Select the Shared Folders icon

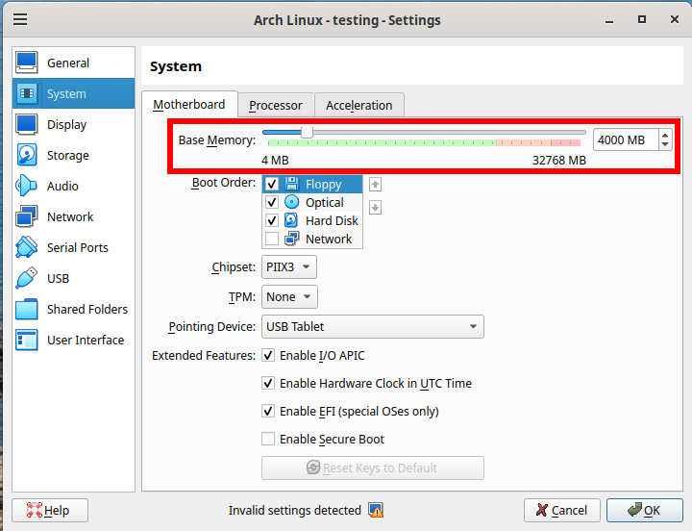pos(27,309)
